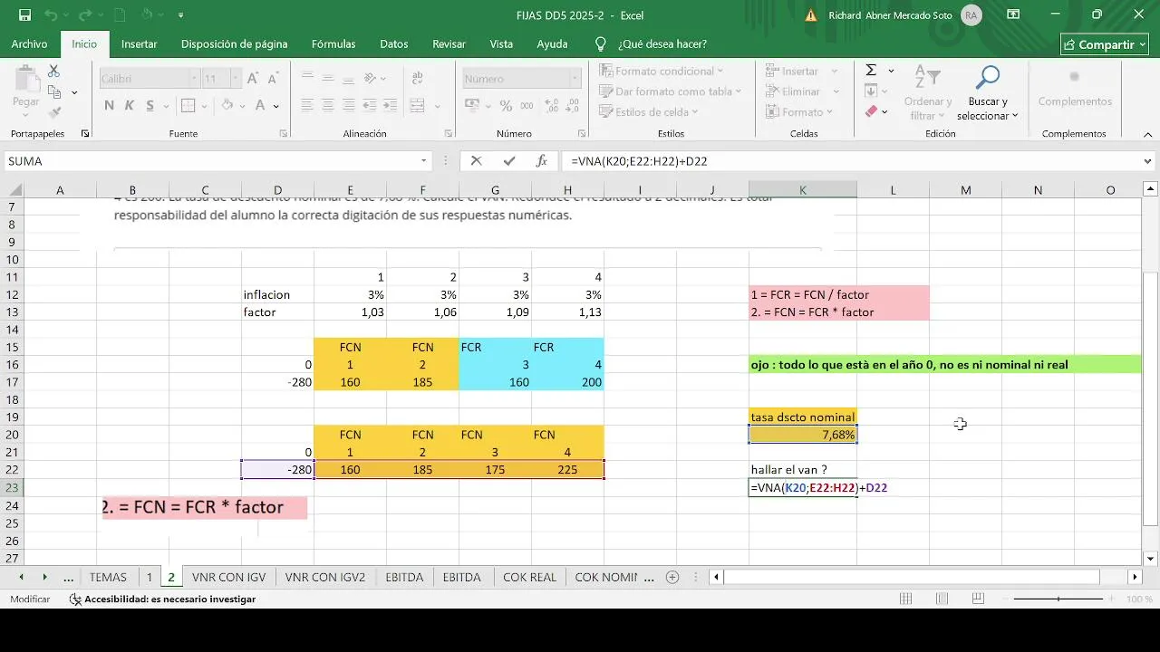Click the Save icon in the title bar

tap(24, 15)
